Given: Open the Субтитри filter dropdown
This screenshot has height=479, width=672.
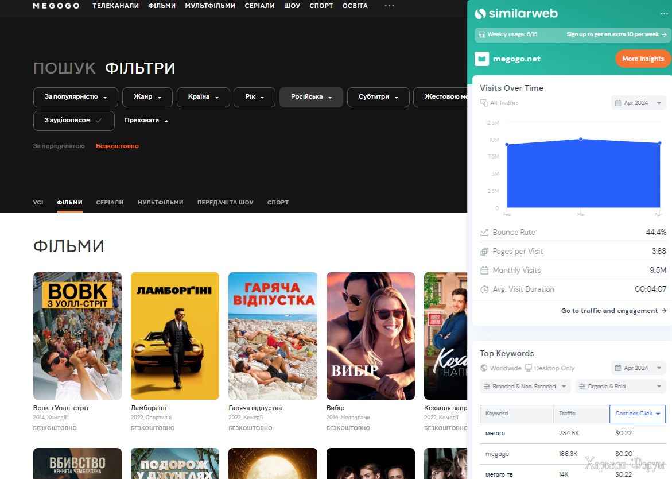Looking at the screenshot, I should click(x=378, y=97).
